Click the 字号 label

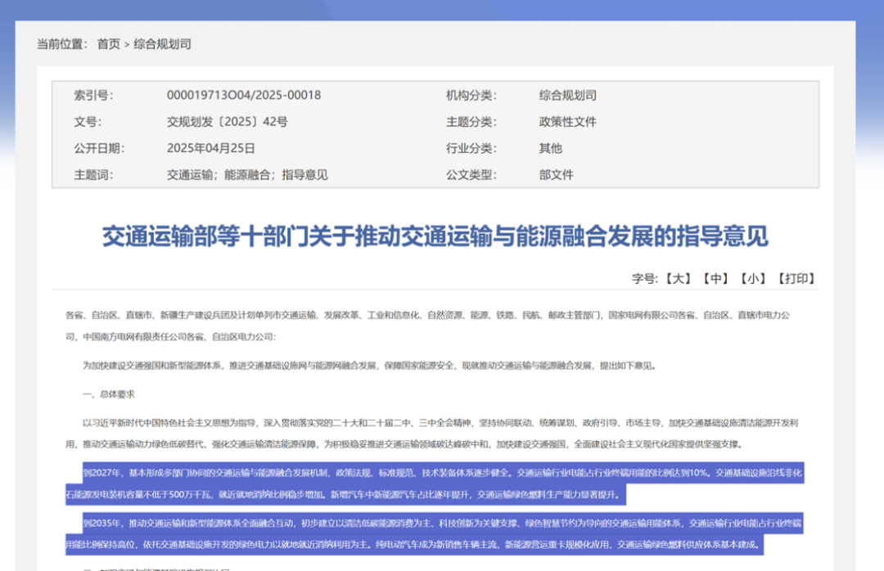point(644,278)
